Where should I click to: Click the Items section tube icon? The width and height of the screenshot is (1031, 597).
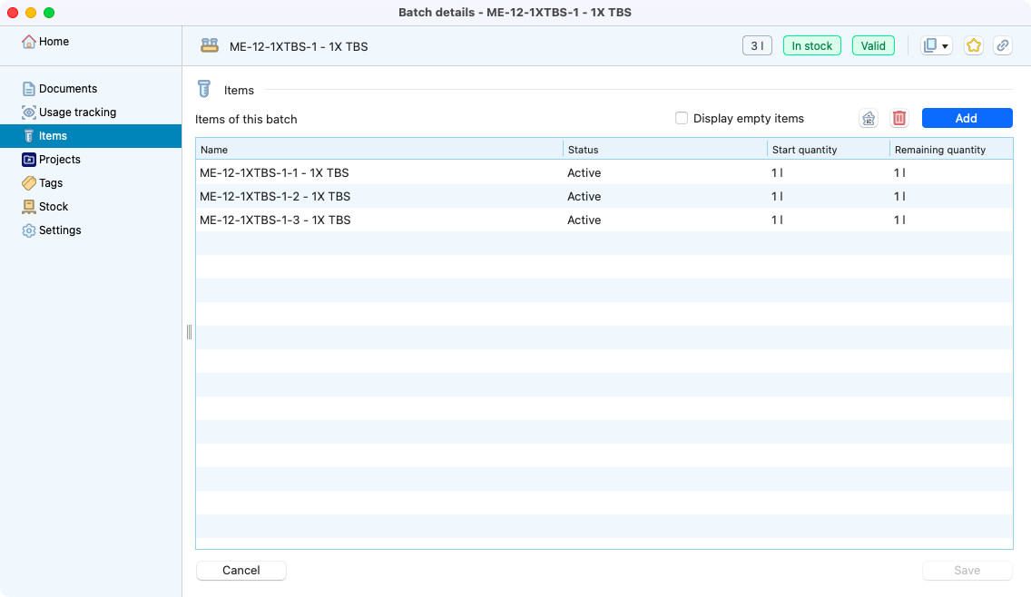click(204, 89)
